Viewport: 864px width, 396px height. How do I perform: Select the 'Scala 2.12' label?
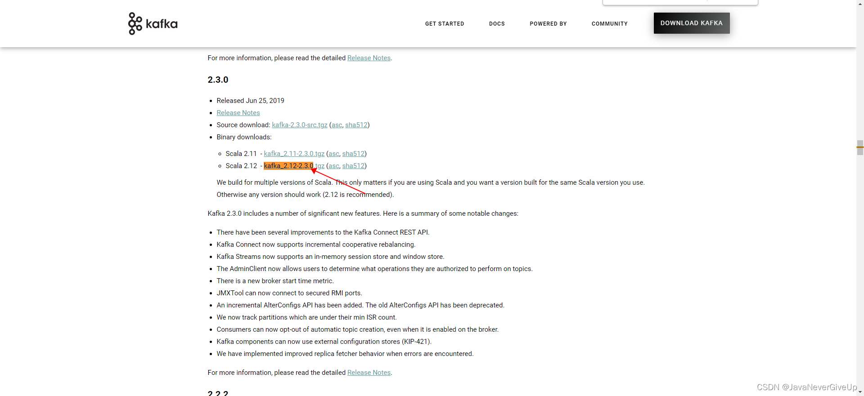point(241,166)
